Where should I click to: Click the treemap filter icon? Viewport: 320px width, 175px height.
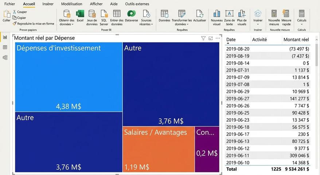click(x=203, y=38)
